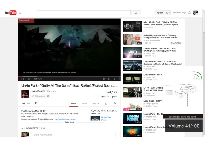Click the user avatar in header

(x=196, y=13)
